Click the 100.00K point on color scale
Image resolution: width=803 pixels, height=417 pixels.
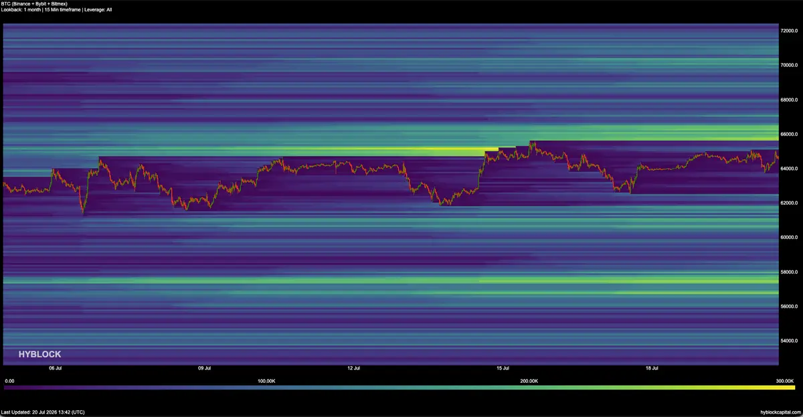(x=267, y=381)
